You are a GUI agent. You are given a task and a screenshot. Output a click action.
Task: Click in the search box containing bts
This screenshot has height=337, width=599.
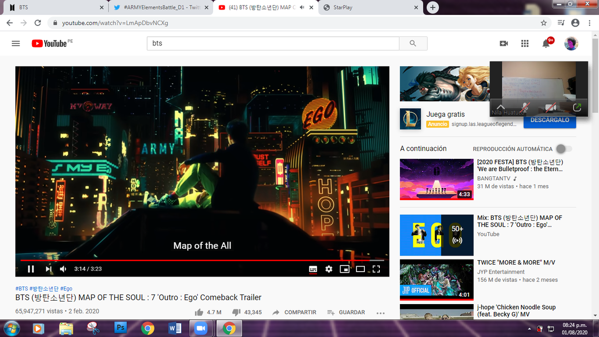[273, 43]
